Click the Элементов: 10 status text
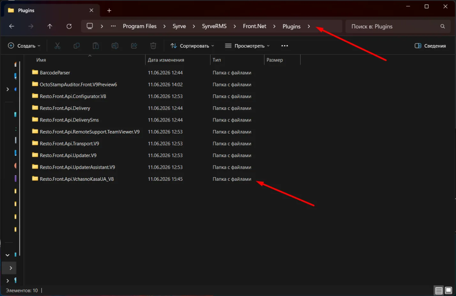Image resolution: width=456 pixels, height=296 pixels. pos(22,291)
